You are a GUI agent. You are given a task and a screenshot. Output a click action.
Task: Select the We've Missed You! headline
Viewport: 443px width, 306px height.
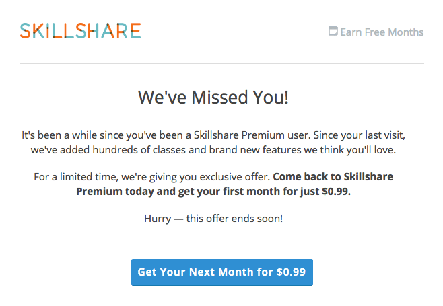213,98
